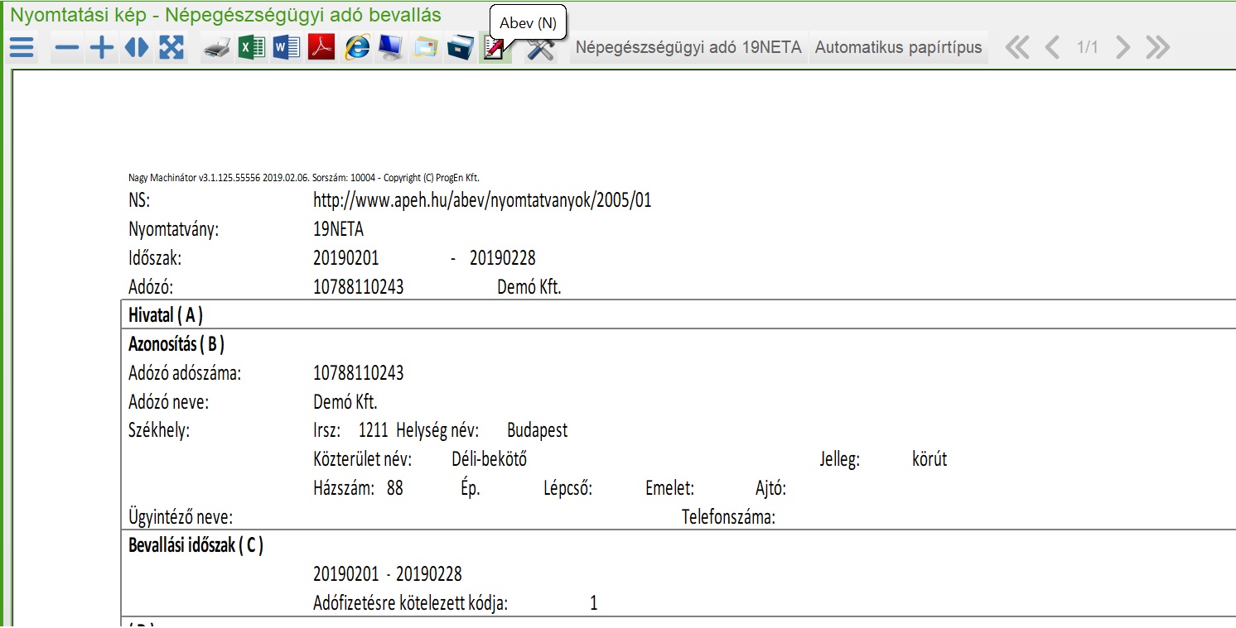Click the Azonosítás ( B ) section header
1236x628 pixels.
[x=176, y=343]
